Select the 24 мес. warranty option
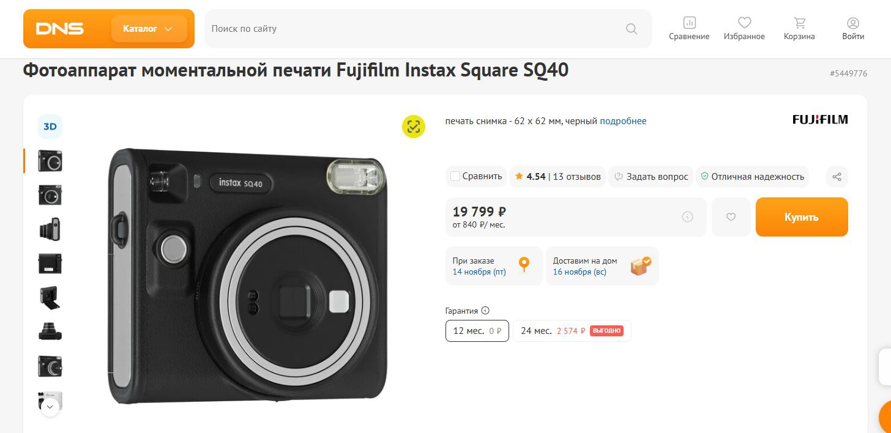Screen dimensions: 891x433 [x=572, y=331]
